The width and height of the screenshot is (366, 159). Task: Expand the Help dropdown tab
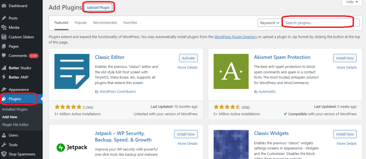[x=352, y=2]
